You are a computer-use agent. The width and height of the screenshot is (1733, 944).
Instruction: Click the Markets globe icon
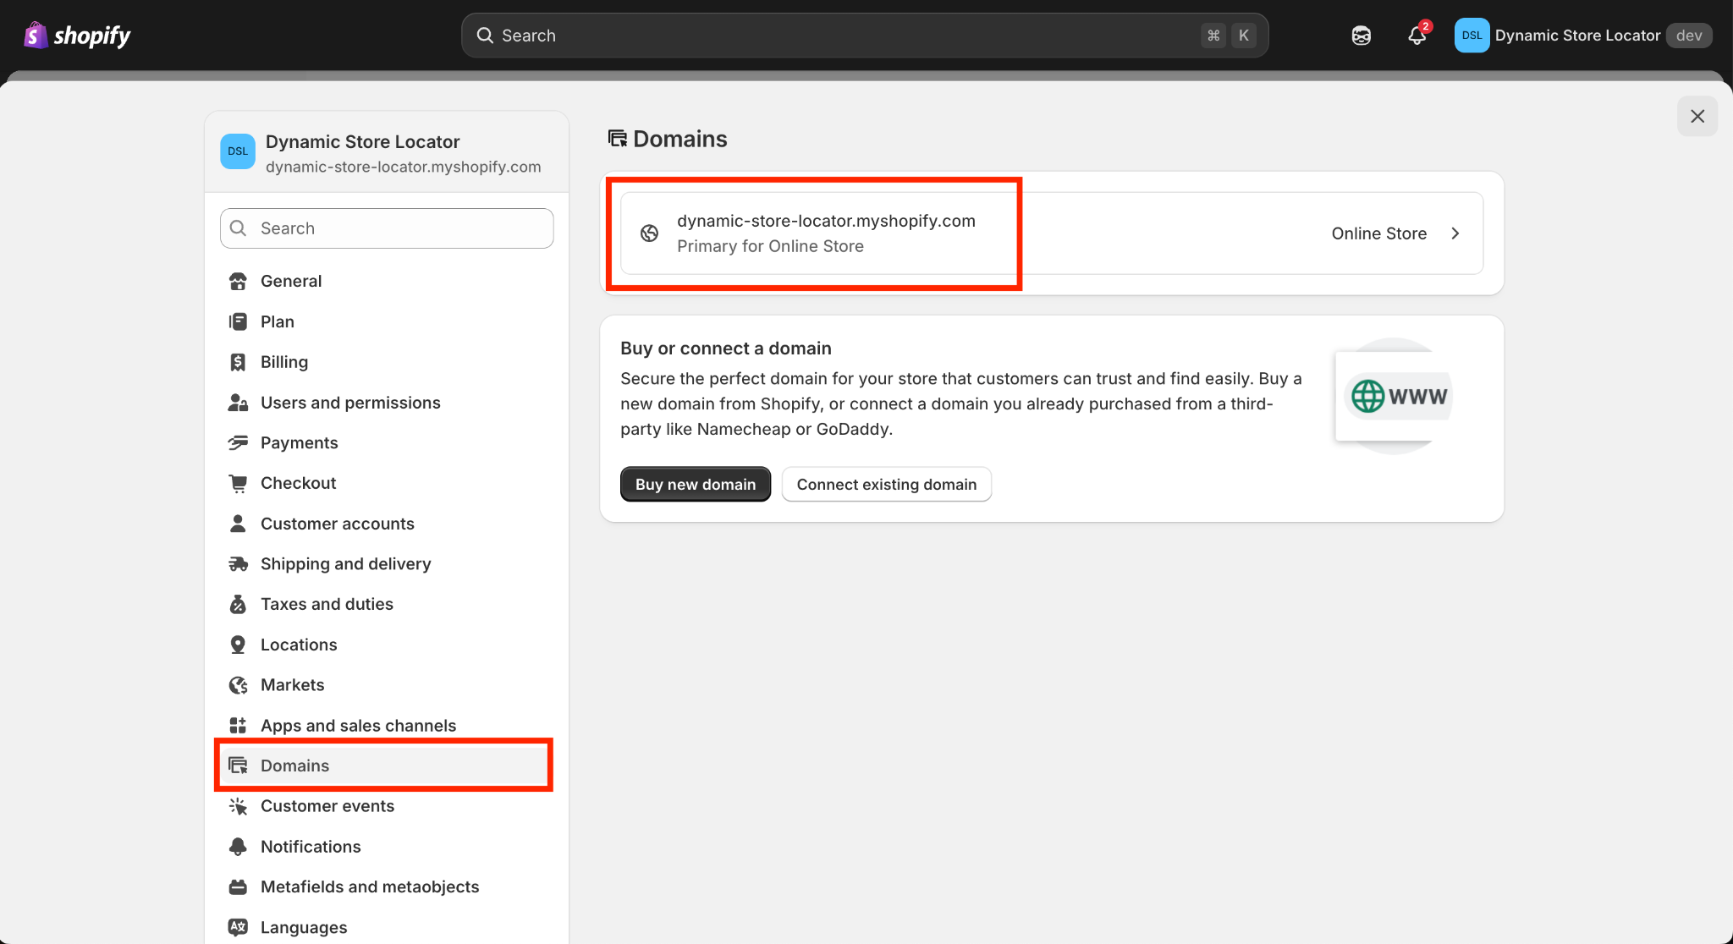[238, 685]
